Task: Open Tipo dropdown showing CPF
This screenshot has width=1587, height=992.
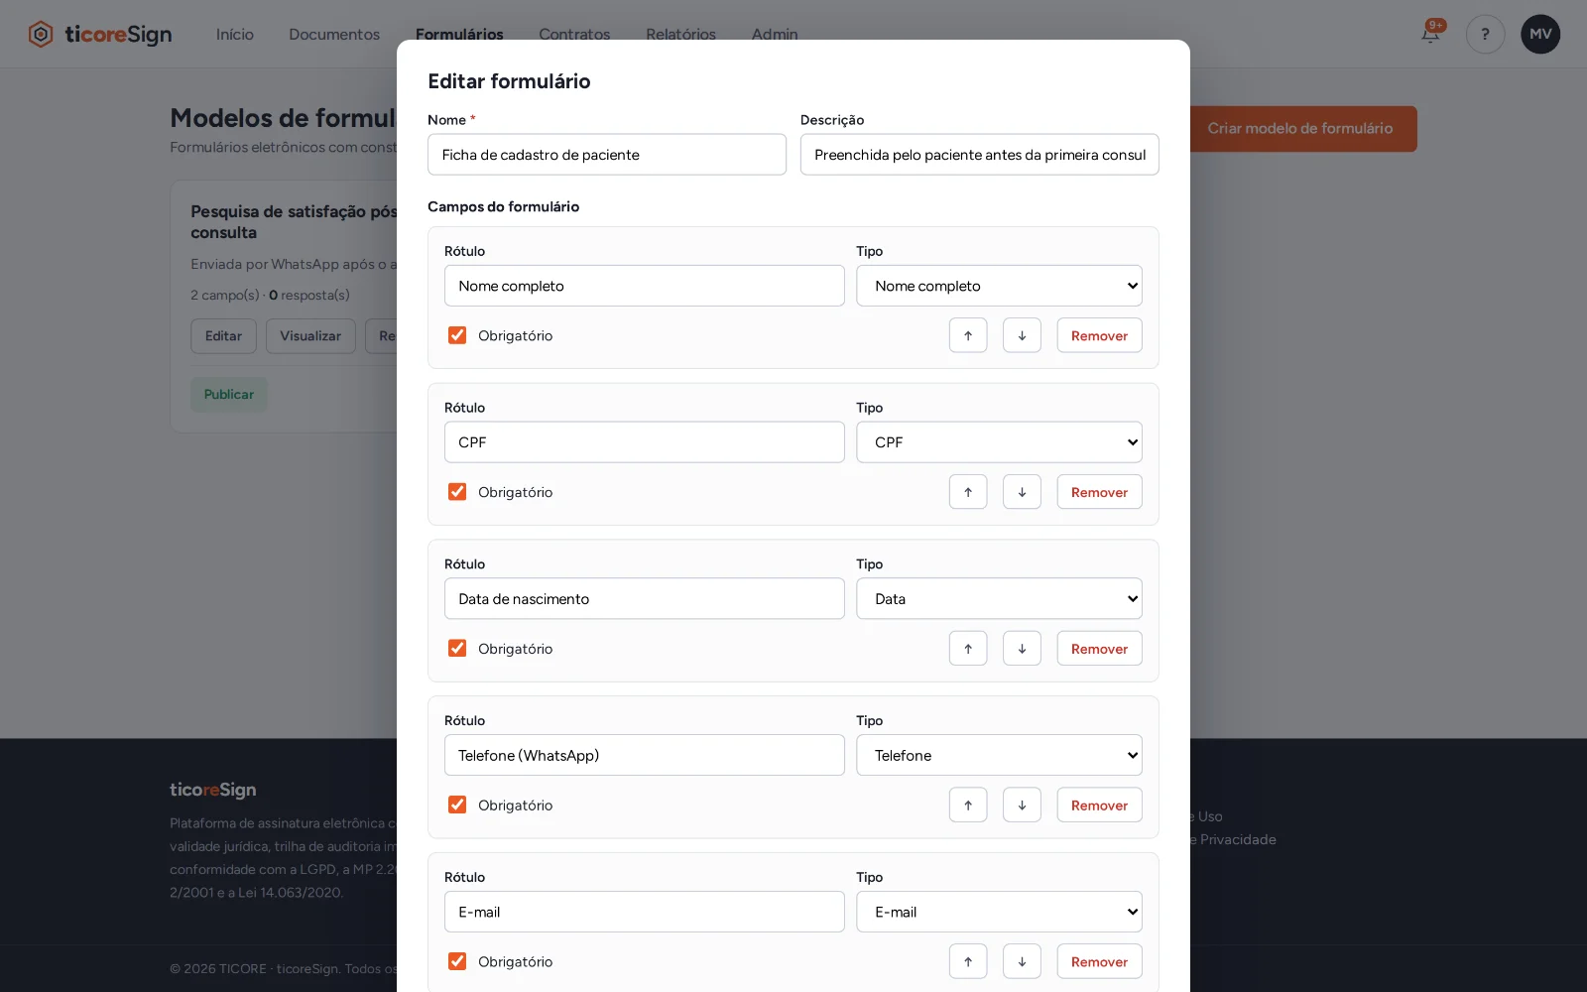Action: (999, 442)
